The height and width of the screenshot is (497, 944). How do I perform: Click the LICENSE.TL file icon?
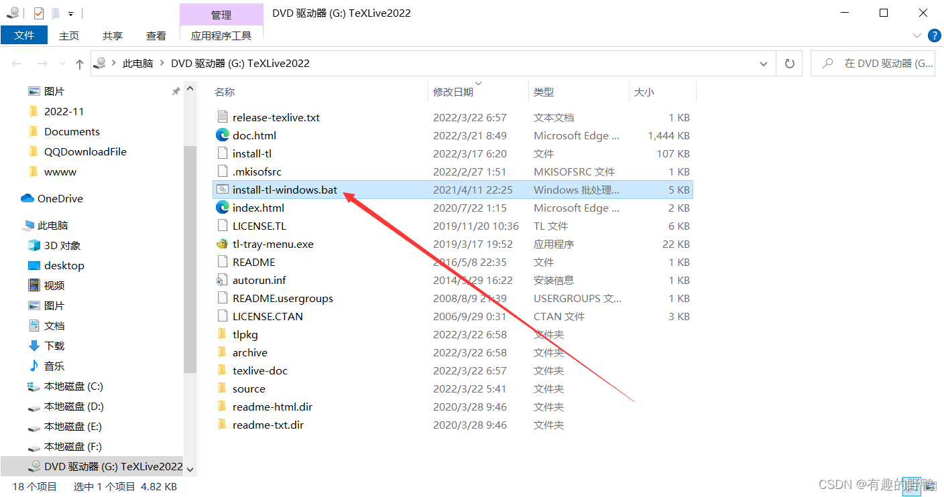[x=223, y=226]
